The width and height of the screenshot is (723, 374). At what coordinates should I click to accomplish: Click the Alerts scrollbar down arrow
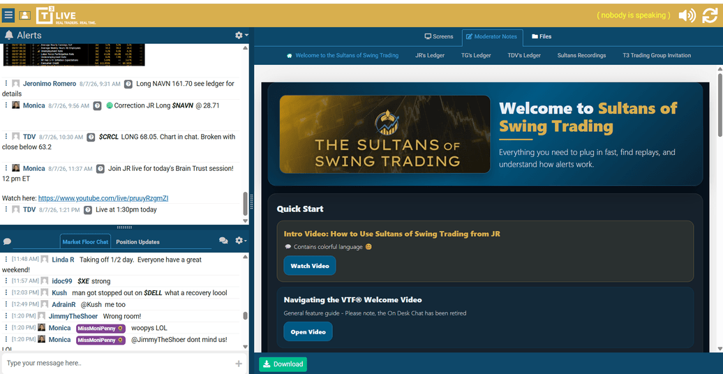coord(246,221)
